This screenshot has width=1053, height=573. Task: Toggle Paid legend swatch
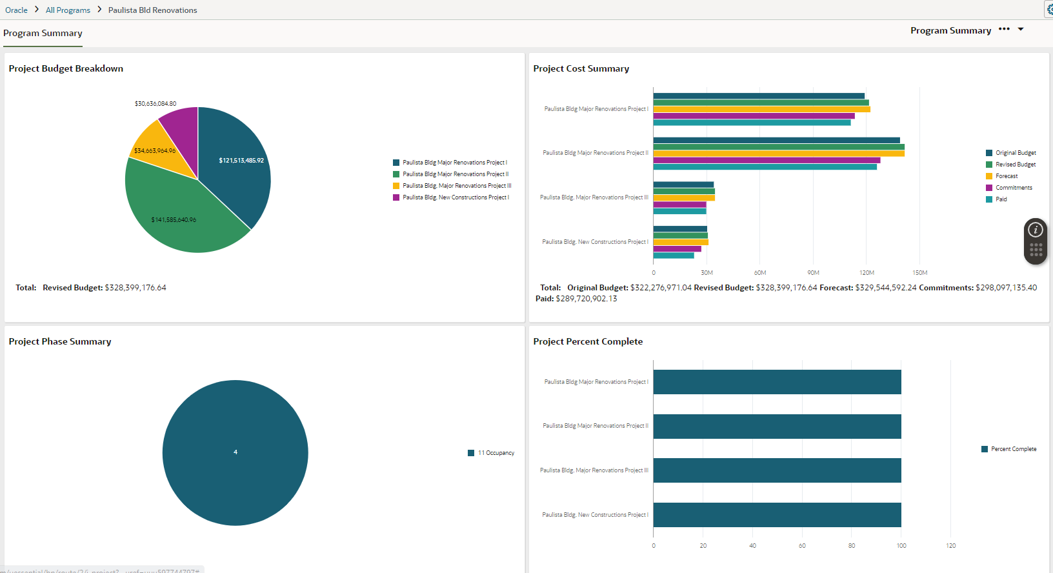[x=989, y=199]
